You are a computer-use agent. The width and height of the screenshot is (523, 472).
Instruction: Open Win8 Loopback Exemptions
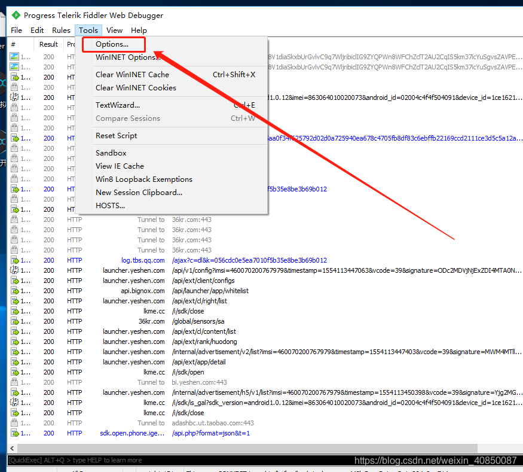(172, 179)
